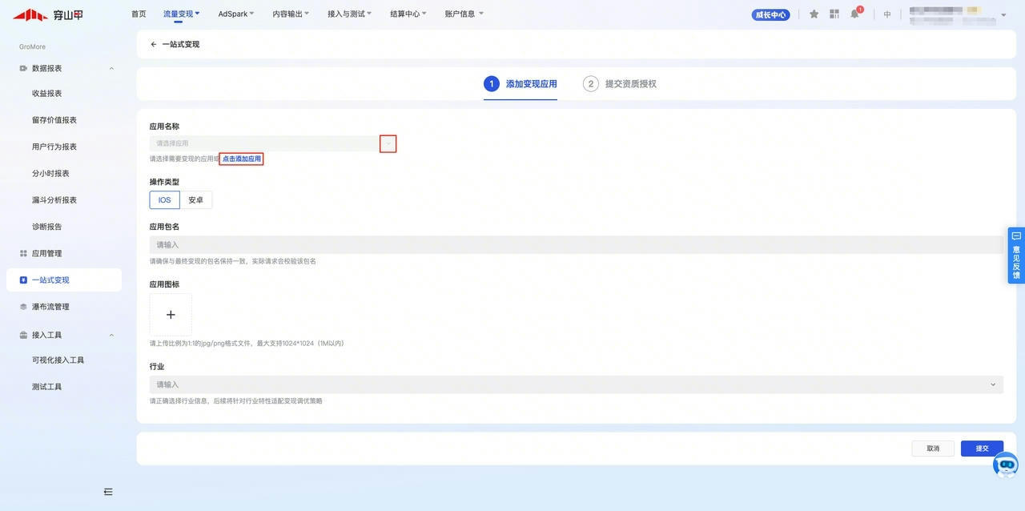Click the plus icon to upload 应用图标
The height and width of the screenshot is (511, 1025).
click(171, 315)
